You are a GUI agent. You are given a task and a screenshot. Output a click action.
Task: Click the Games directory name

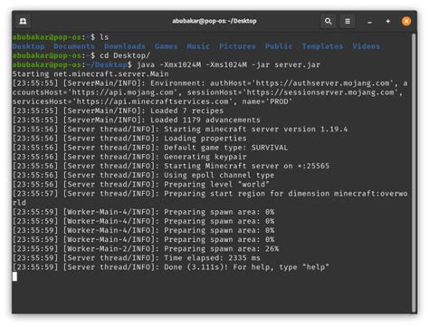pos(166,46)
